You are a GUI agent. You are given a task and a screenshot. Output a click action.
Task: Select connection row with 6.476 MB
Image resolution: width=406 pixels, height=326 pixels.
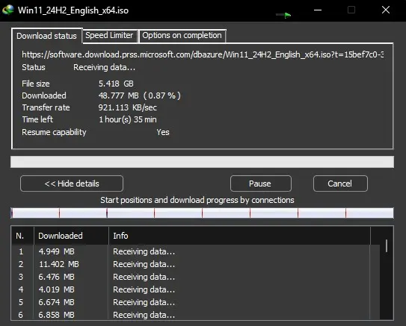pos(195,277)
